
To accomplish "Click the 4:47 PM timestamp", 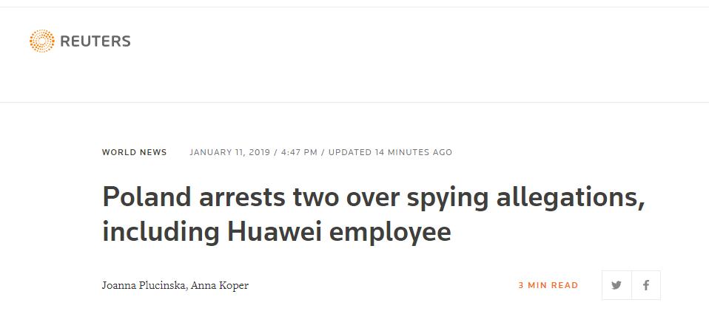I will click(x=299, y=152).
